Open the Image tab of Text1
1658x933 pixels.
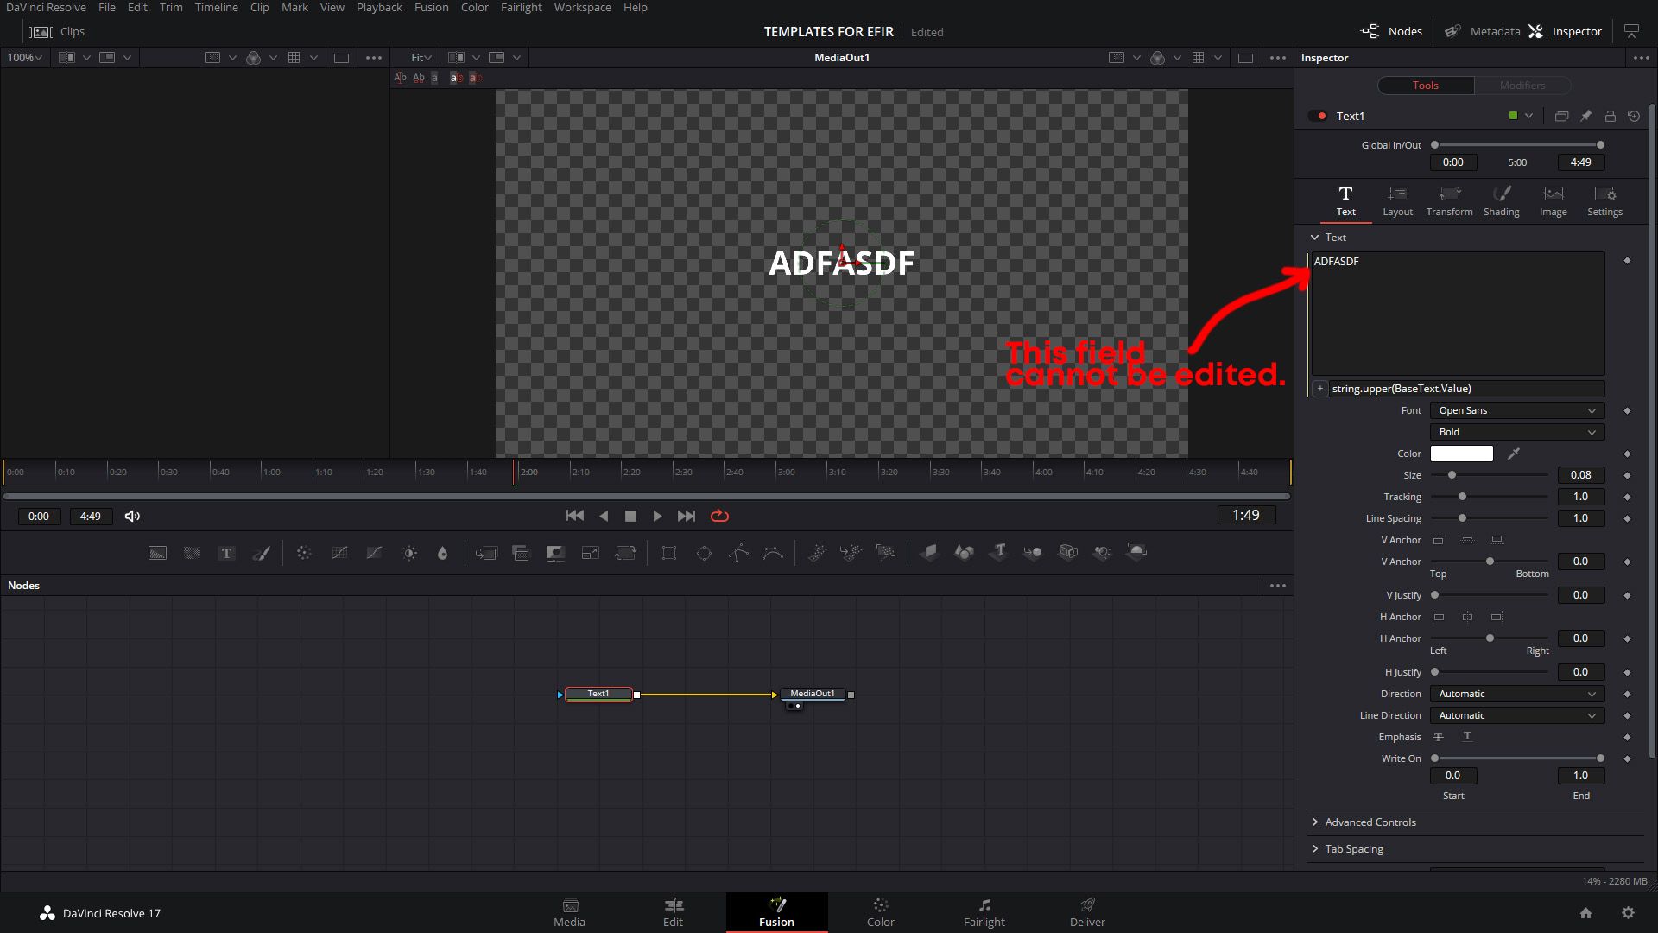coord(1554,201)
